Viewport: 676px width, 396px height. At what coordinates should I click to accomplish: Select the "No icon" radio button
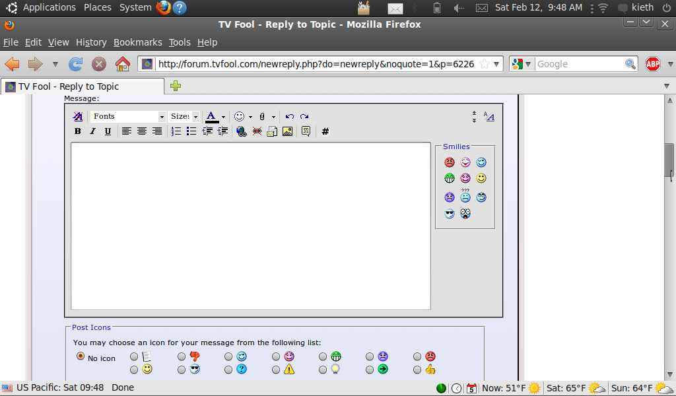coord(81,356)
